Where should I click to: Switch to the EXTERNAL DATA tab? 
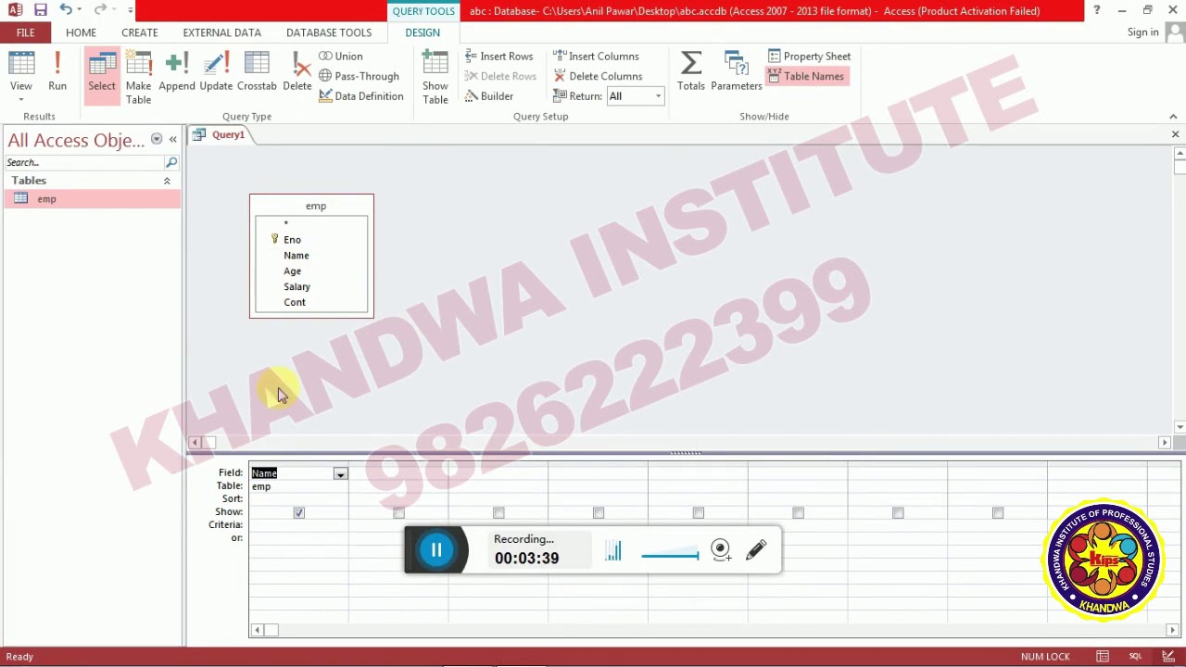point(221,32)
